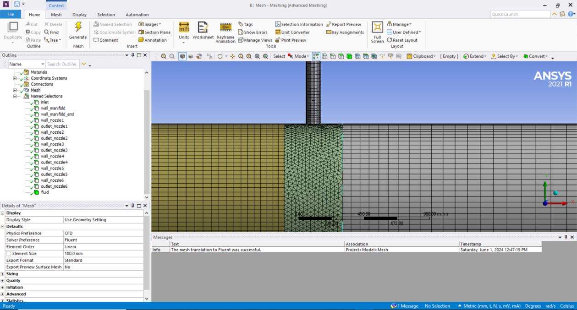Open Keyframe Animation
This screenshot has width=577, height=310.
[225, 32]
